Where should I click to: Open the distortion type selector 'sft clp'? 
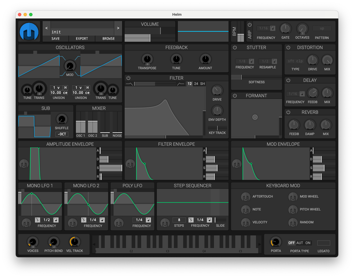[295, 61]
